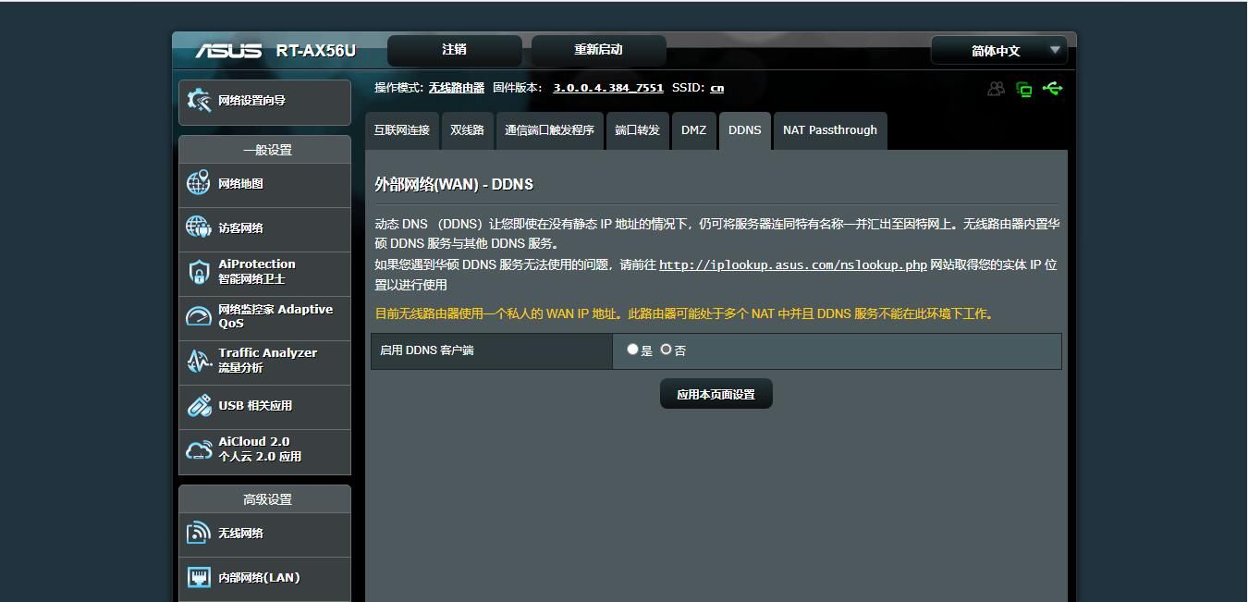
Task: Open the AiProtection shield icon
Action: coord(199,272)
